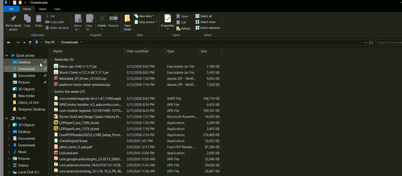This screenshot has width=402, height=176.
Task: Open Properties via the checkmark icon
Action: 168,19
